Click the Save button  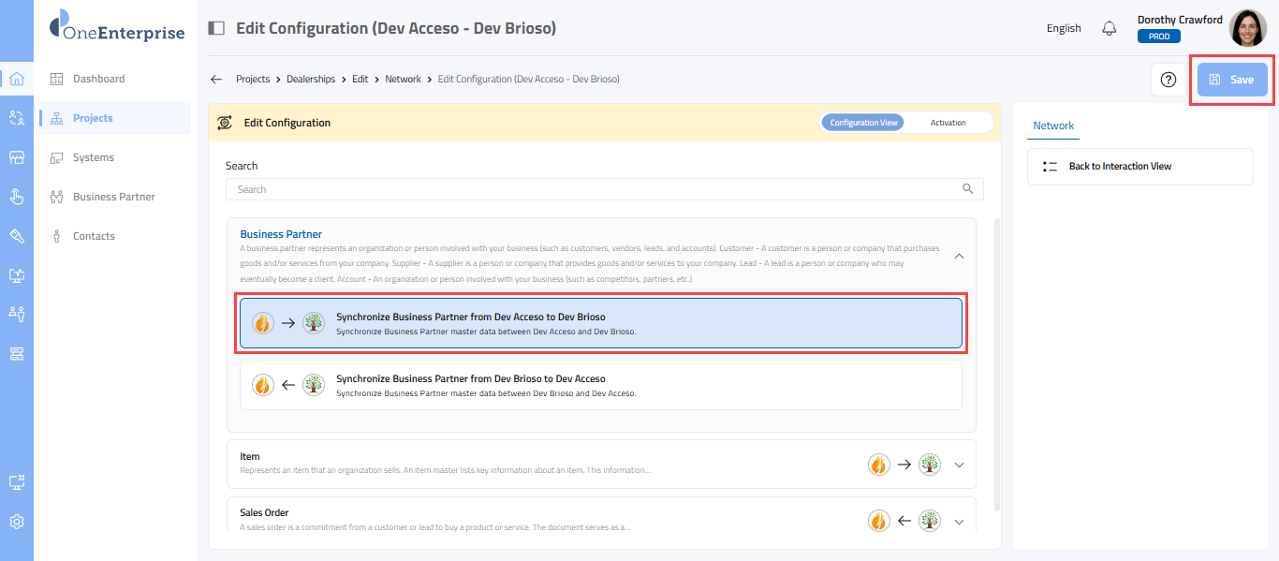(x=1232, y=80)
